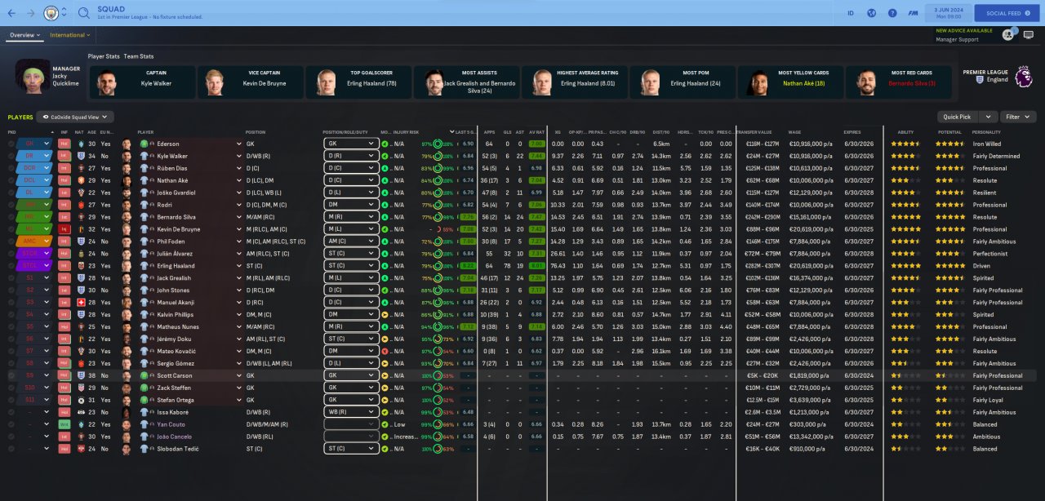The height and width of the screenshot is (501, 1045).
Task: Switch to Team Stats
Action: pyautogui.click(x=139, y=56)
